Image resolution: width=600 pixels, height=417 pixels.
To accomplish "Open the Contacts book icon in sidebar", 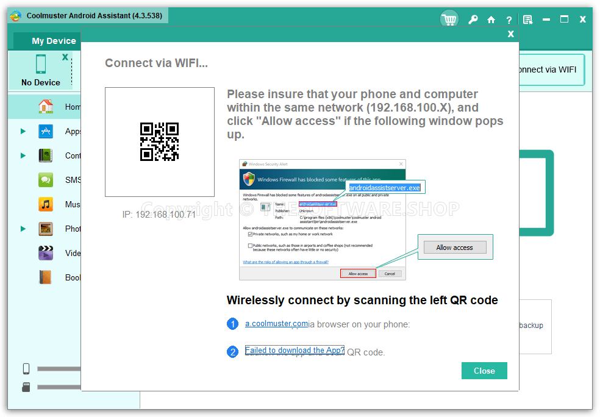I will [46, 155].
